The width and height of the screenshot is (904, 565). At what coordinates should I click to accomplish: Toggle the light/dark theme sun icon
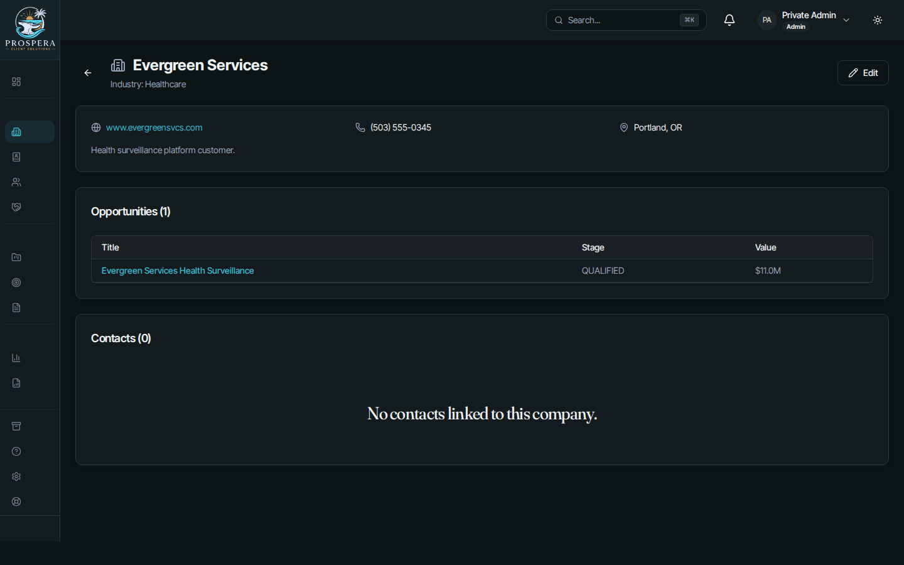tap(878, 20)
